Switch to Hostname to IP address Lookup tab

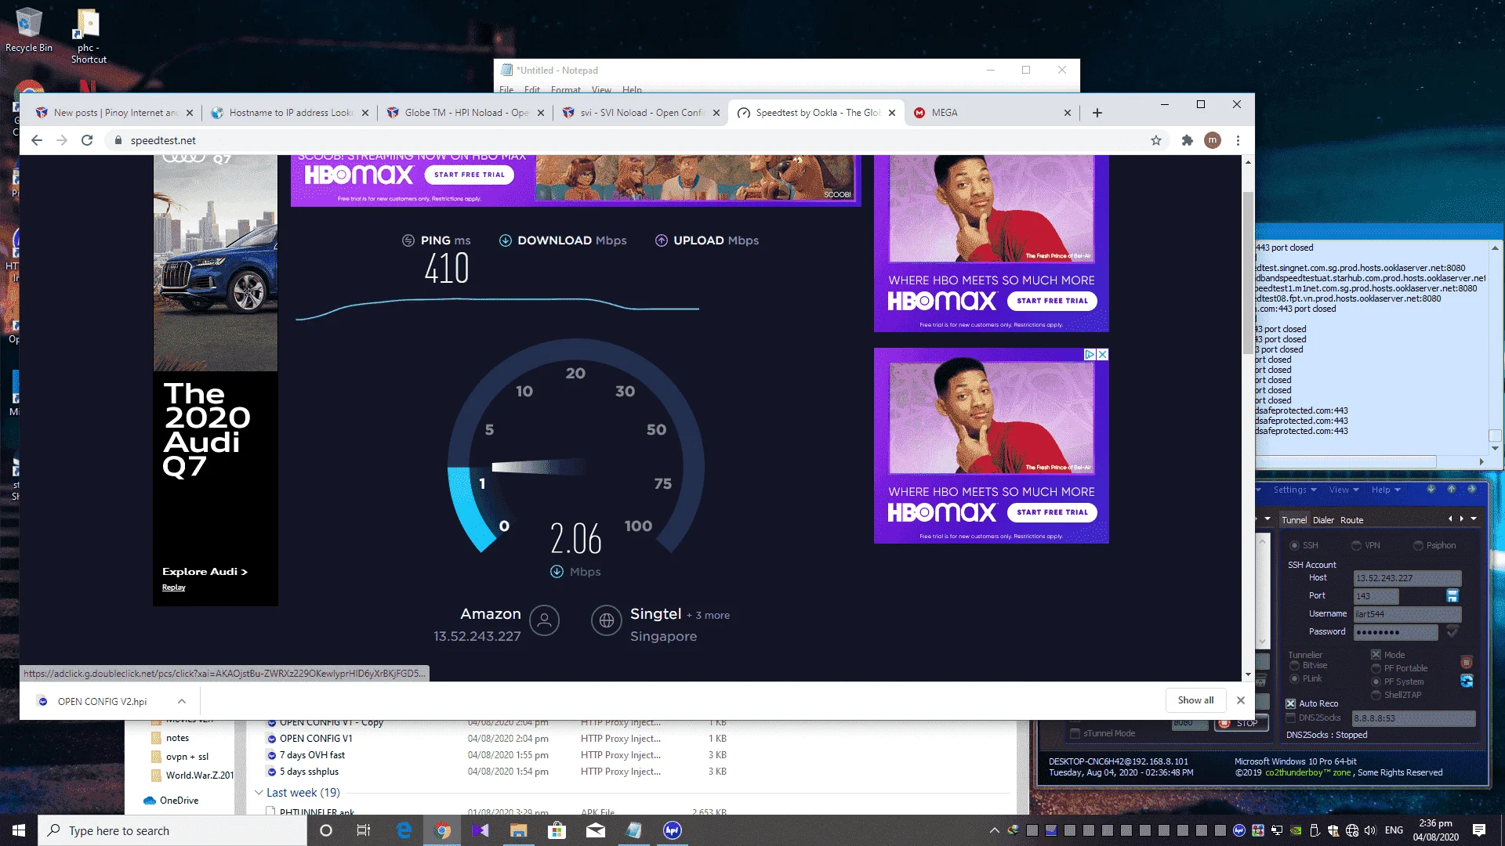click(291, 113)
